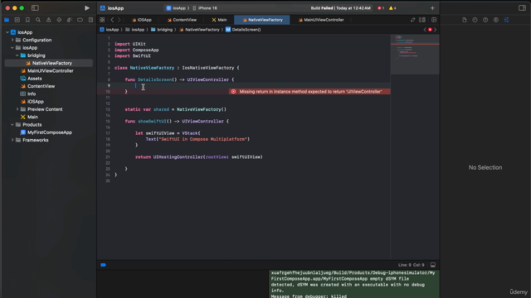
Task: Show the Attributes inspector icon
Action: (x=506, y=20)
